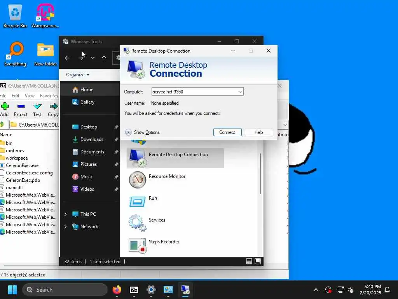Screen dimensions: 398x299
Task: Select the Steps Recorder icon
Action: (x=137, y=245)
